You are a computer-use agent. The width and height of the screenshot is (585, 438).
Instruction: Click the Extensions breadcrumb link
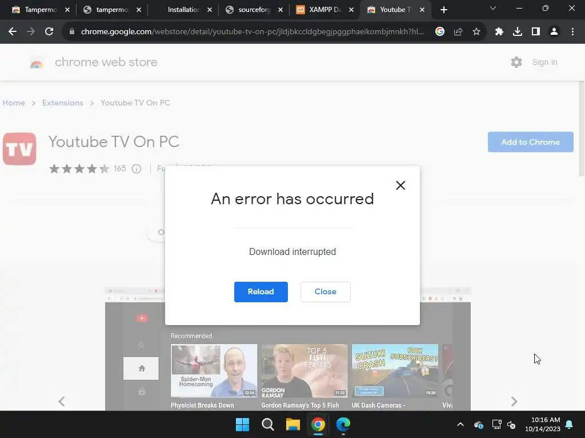pyautogui.click(x=63, y=103)
